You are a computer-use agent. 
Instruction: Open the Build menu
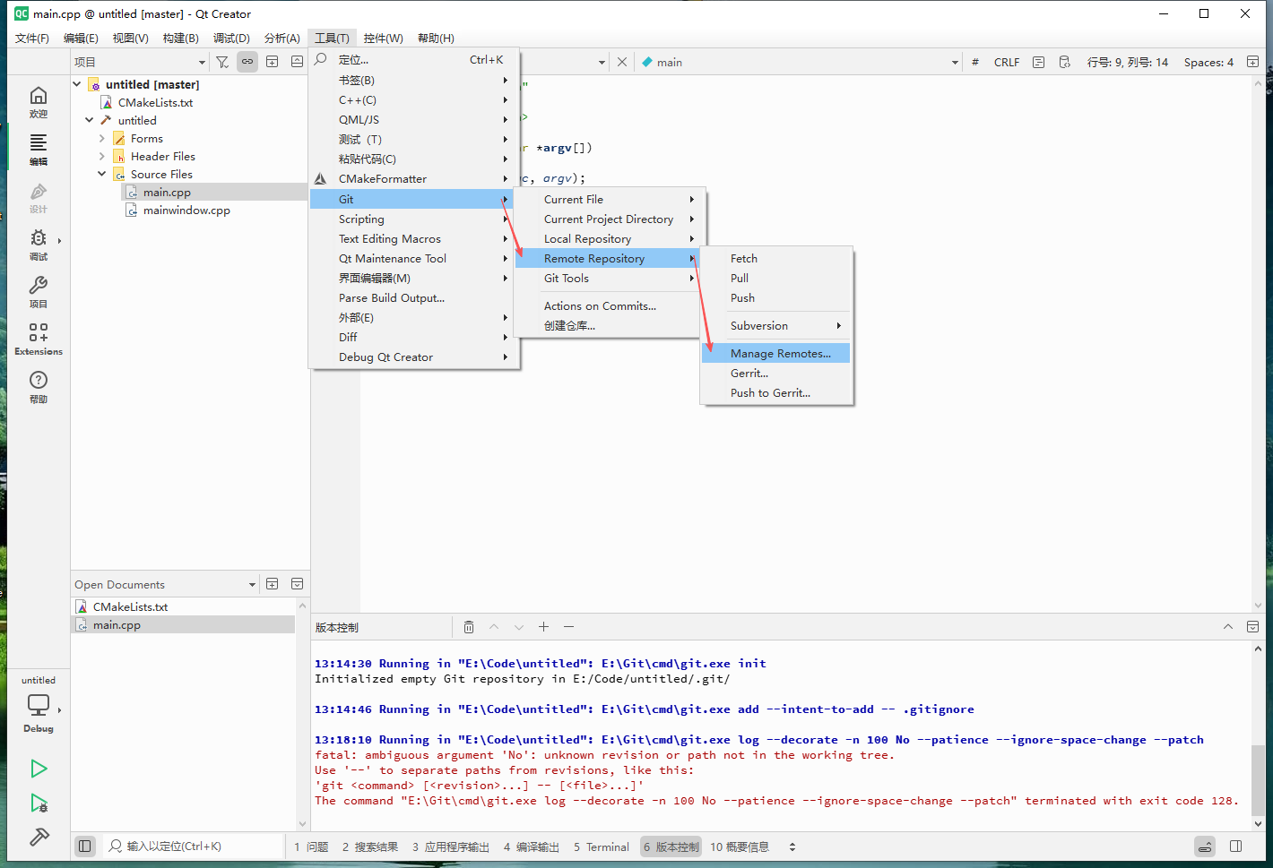[x=180, y=38]
